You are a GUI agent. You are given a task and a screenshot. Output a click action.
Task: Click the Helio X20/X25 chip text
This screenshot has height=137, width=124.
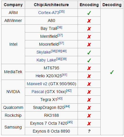49,76
